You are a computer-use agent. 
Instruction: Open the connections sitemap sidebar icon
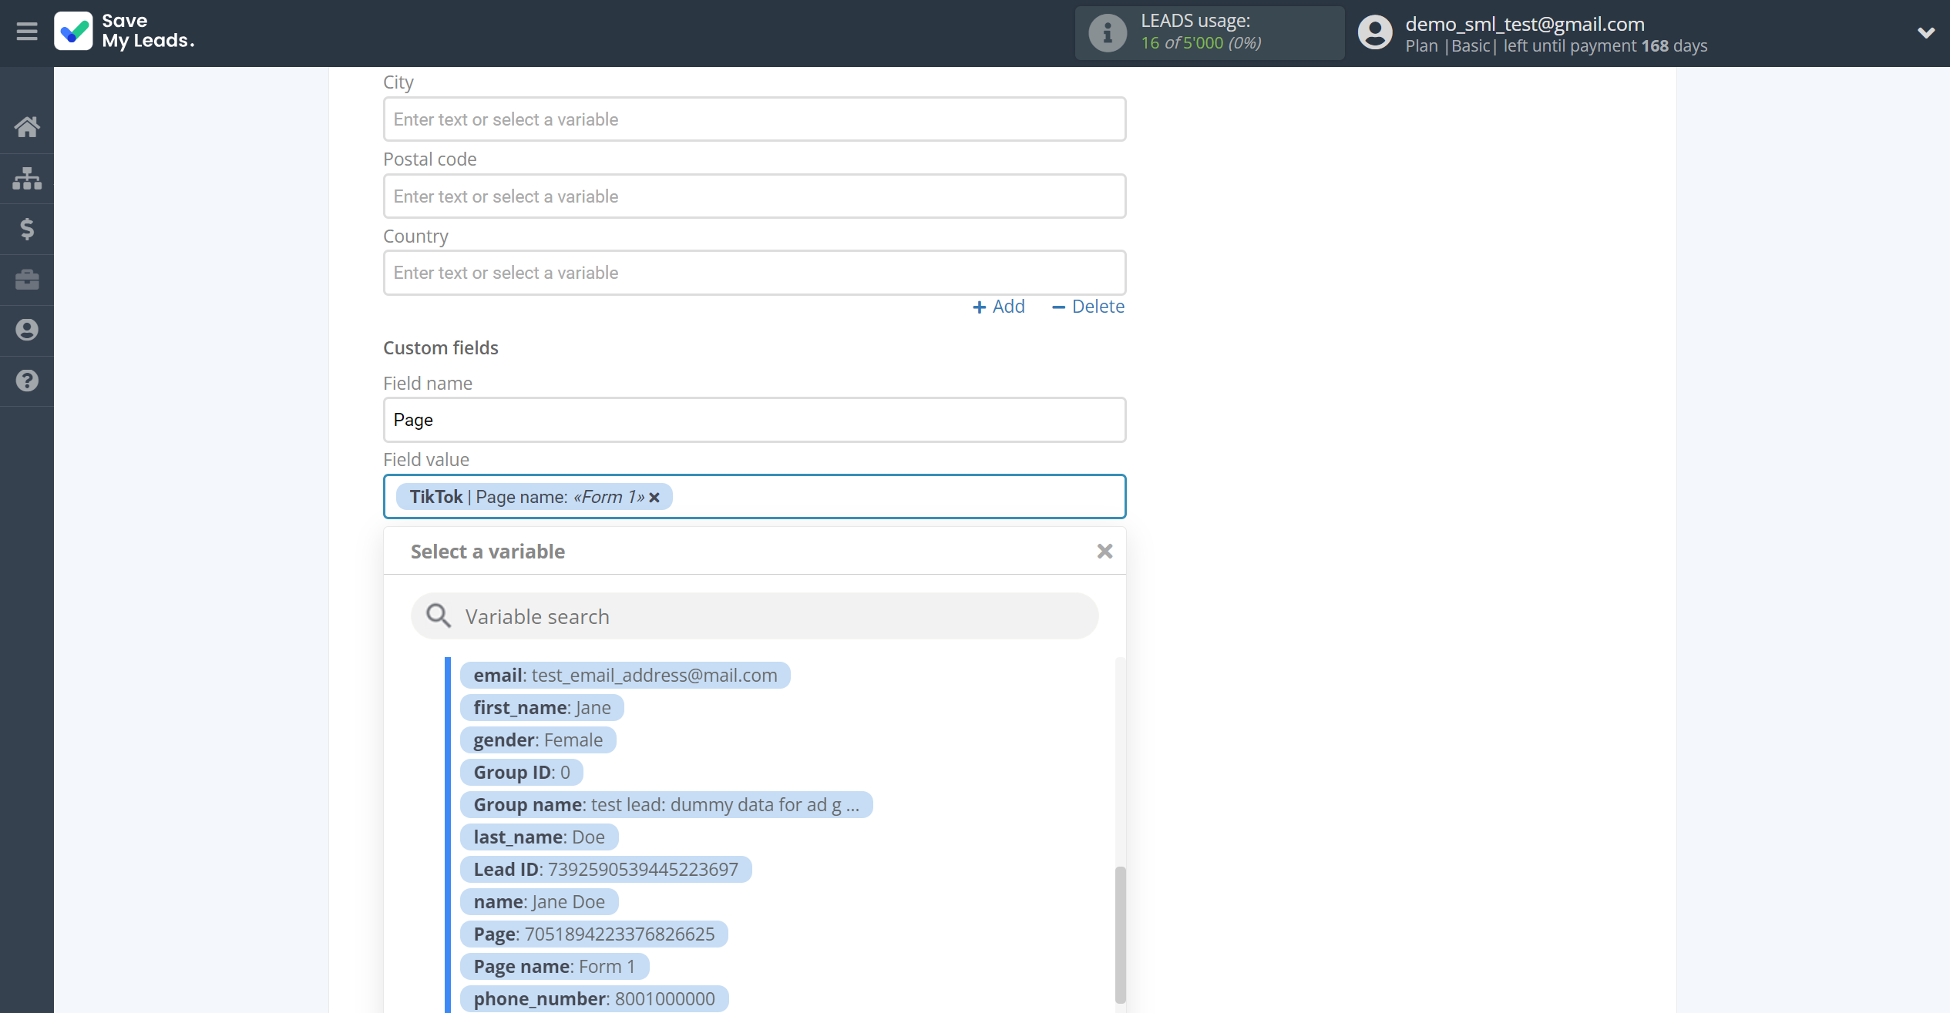pos(27,178)
